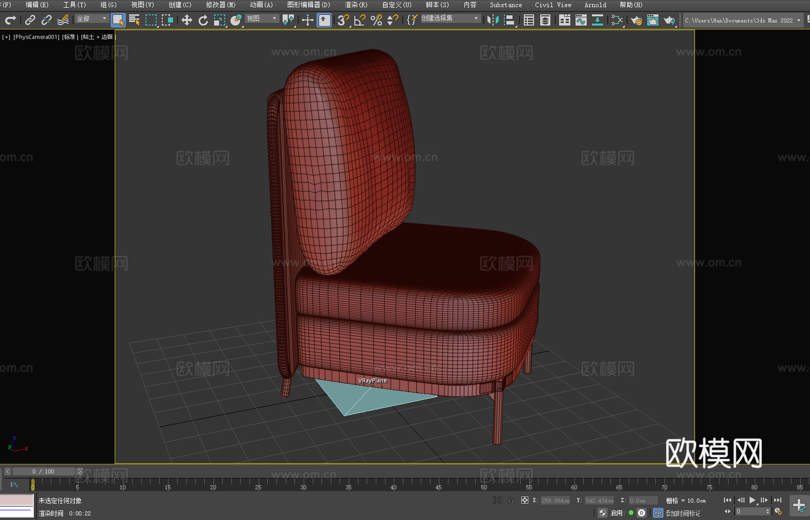Image resolution: width=810 pixels, height=520 pixels.
Task: Click Select and Manipulate icon
Action: tap(308, 20)
